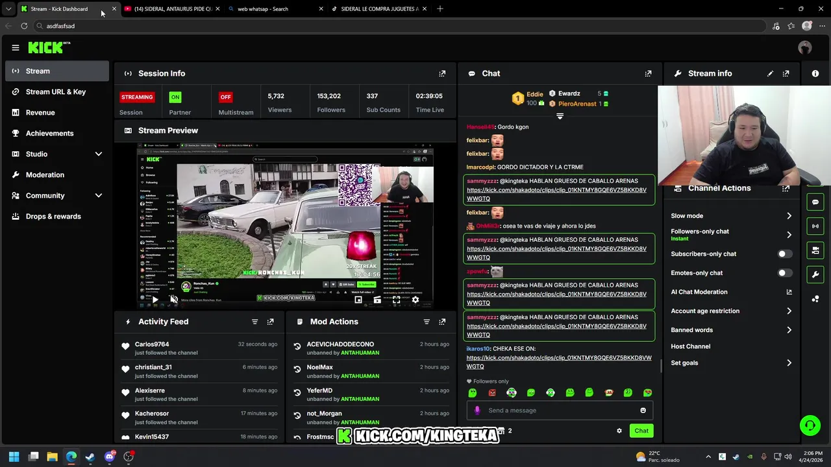The image size is (831, 467).
Task: Toggle Subscribers-only chat switch
Action: [x=785, y=254]
